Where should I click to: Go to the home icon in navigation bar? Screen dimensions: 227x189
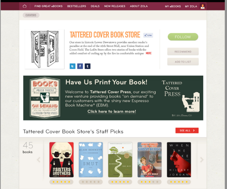25,6
